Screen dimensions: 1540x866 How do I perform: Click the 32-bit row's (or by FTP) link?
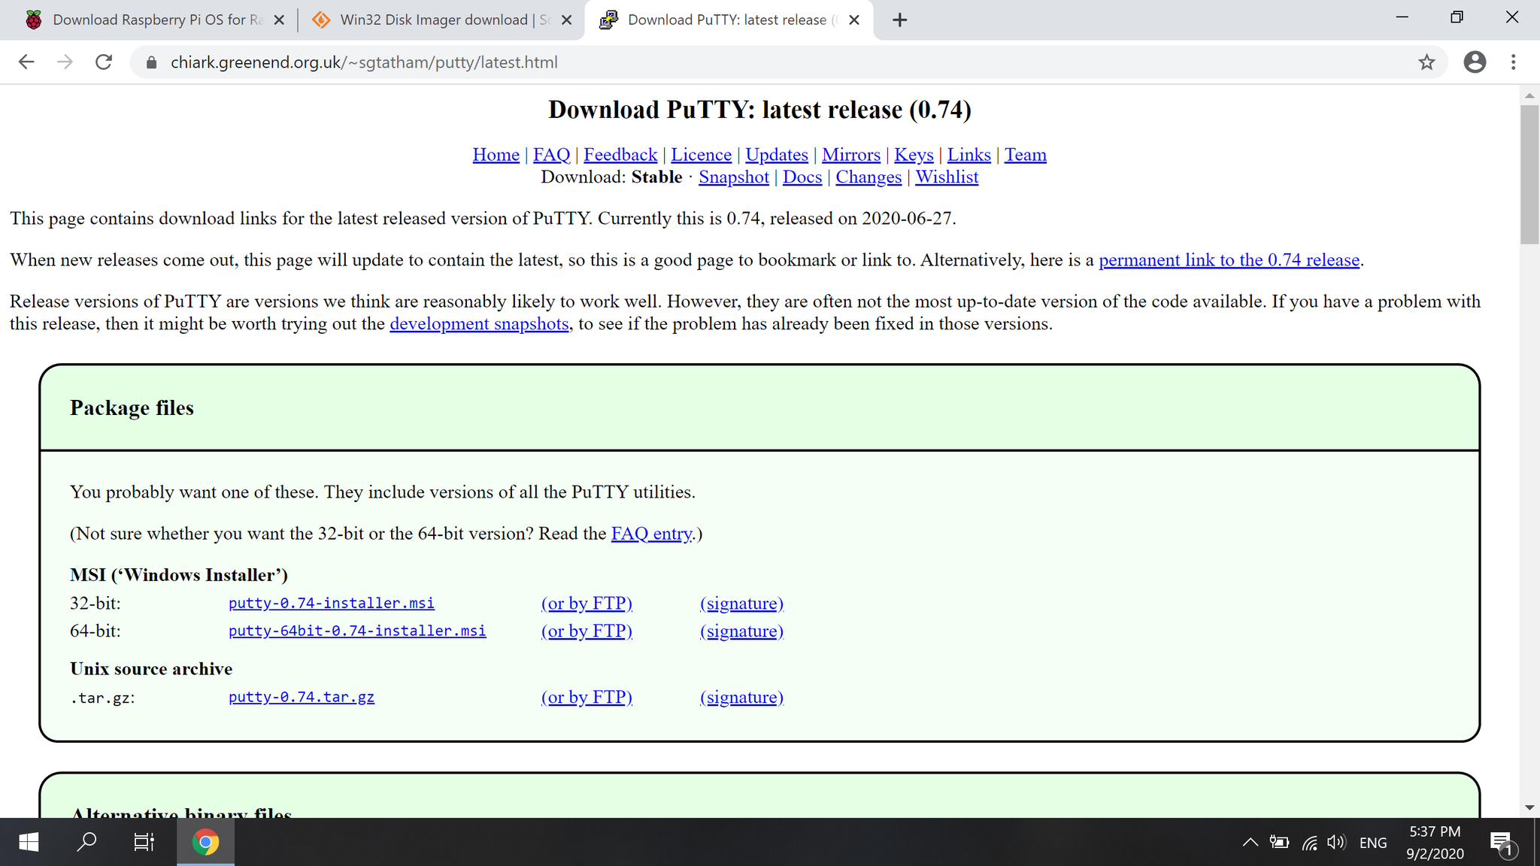(587, 604)
